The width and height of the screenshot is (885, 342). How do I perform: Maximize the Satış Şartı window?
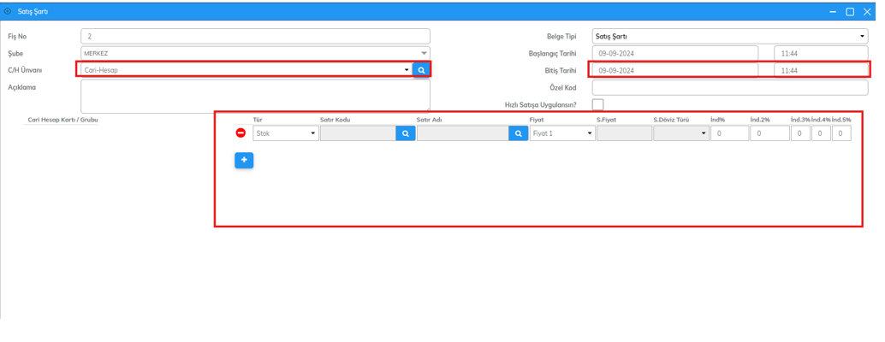point(850,12)
